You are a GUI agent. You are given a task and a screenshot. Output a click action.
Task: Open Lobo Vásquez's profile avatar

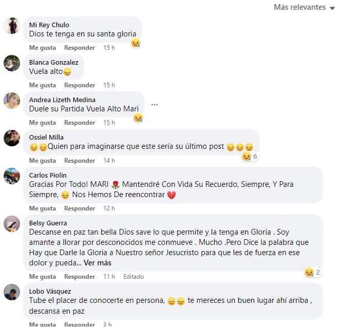tap(12, 292)
